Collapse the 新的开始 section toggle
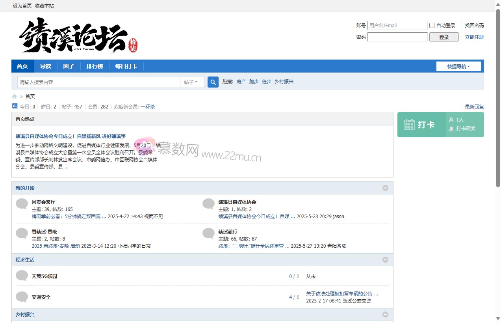 [385, 188]
